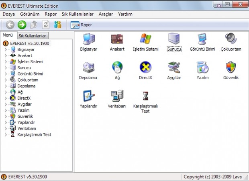
Task: Open the Depolama storage icon in main panel
Action: (x=88, y=67)
